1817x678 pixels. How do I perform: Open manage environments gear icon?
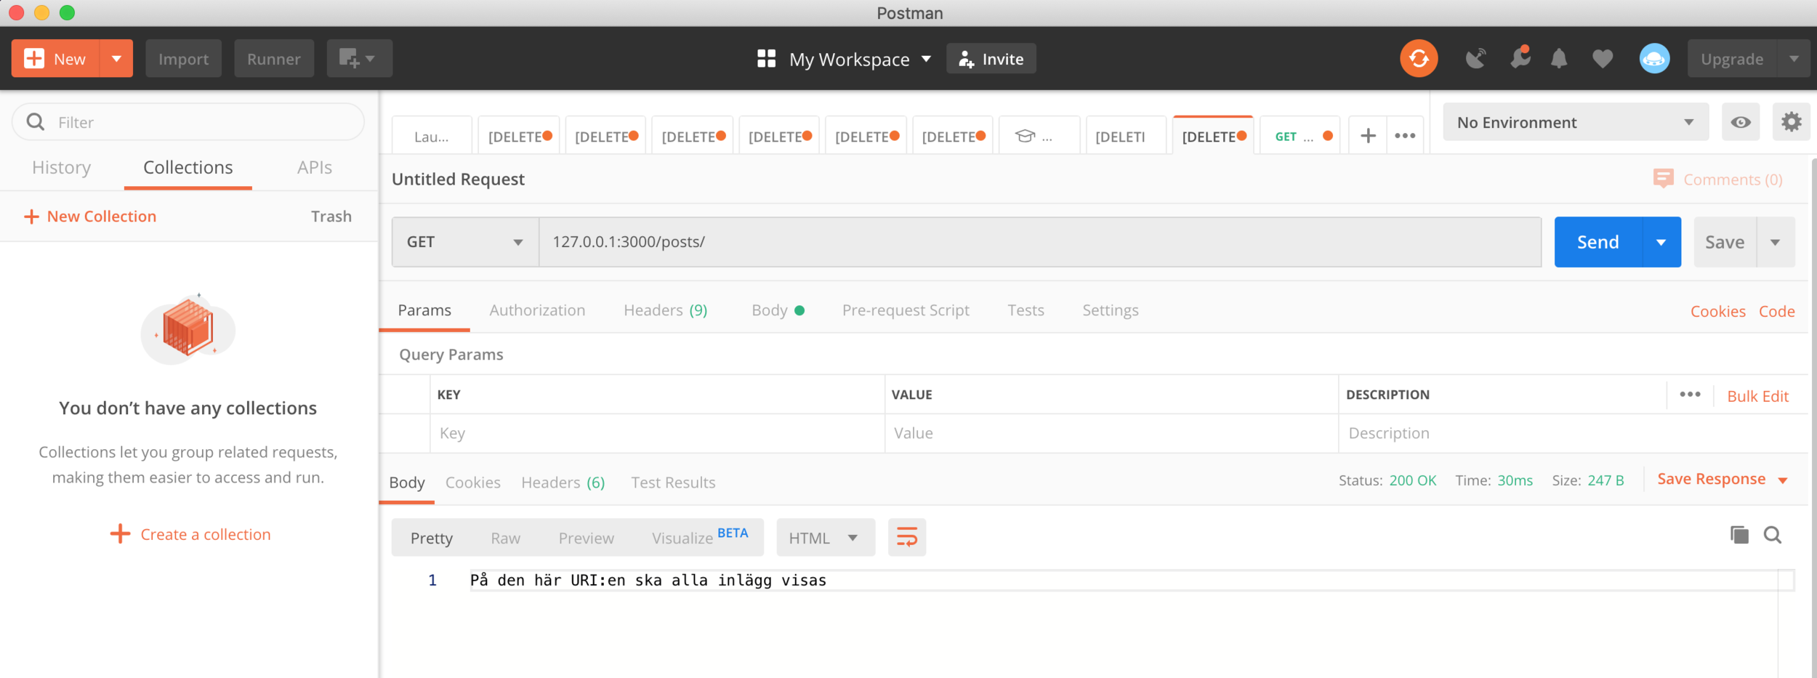(1791, 122)
